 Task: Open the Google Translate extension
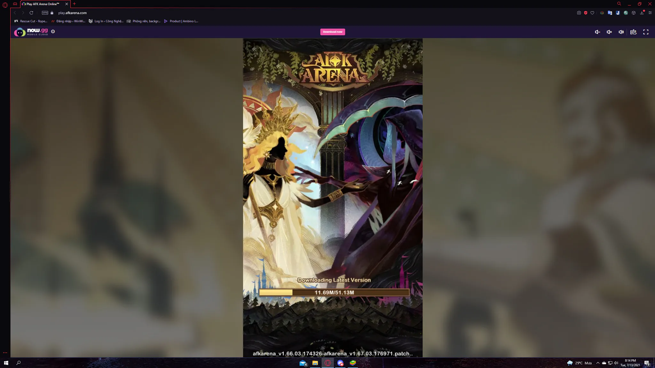[x=610, y=13]
